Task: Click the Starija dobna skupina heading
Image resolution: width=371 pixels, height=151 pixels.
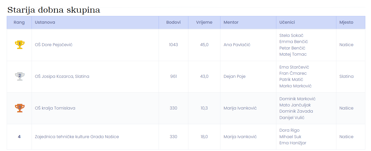Action: click(54, 10)
